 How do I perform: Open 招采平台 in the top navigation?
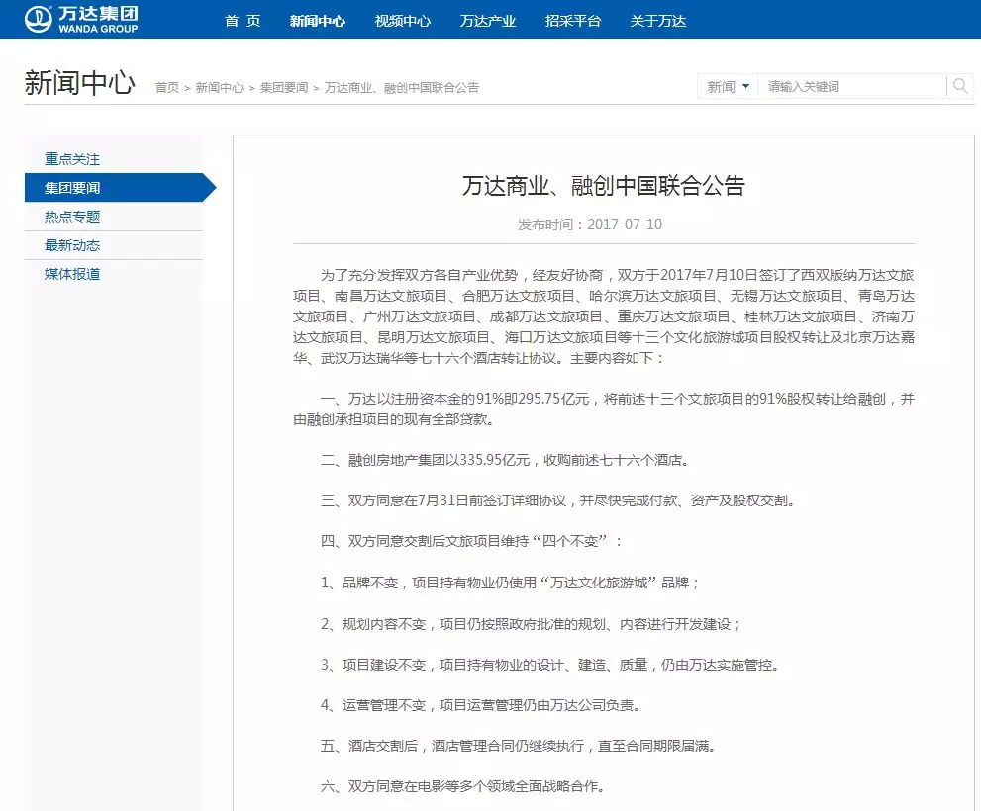point(572,21)
